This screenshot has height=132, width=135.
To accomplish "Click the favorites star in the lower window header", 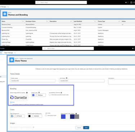I will point(133,48).
